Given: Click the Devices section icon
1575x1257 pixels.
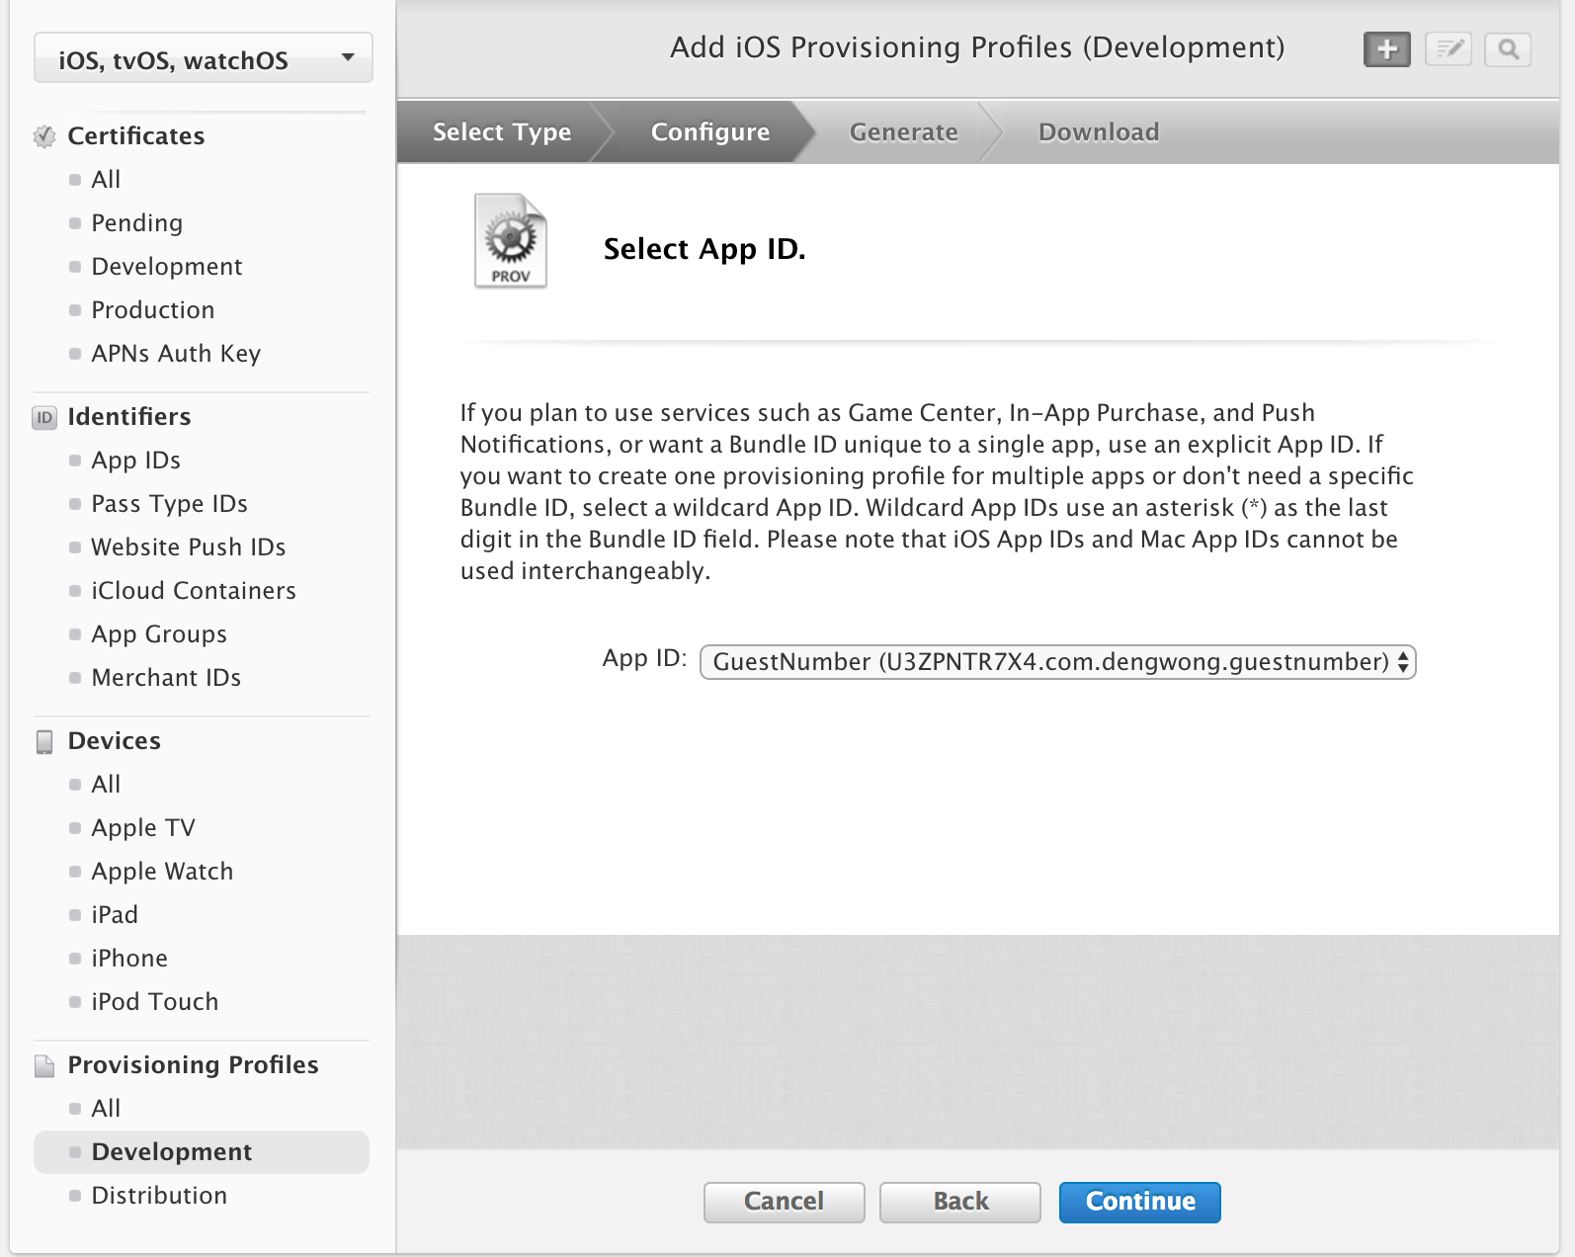Looking at the screenshot, I should [x=44, y=741].
